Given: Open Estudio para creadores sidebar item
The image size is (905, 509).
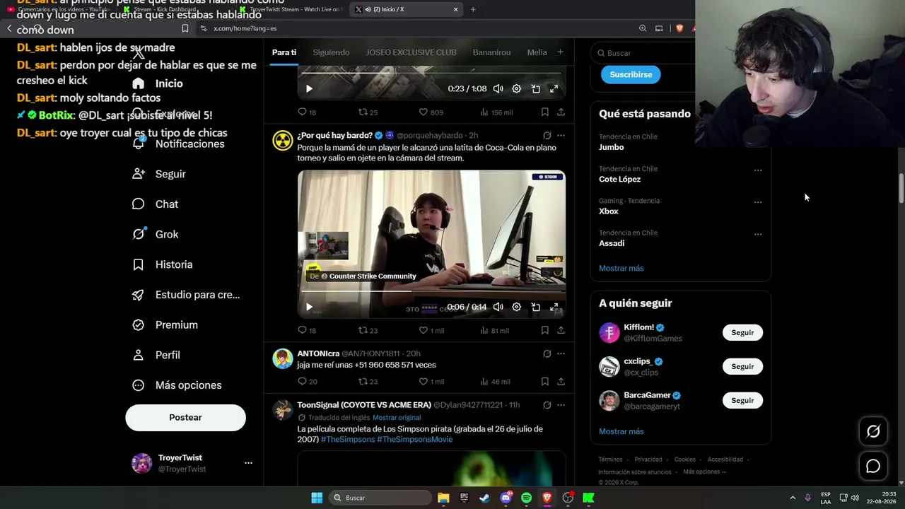Looking at the screenshot, I should coord(186,295).
